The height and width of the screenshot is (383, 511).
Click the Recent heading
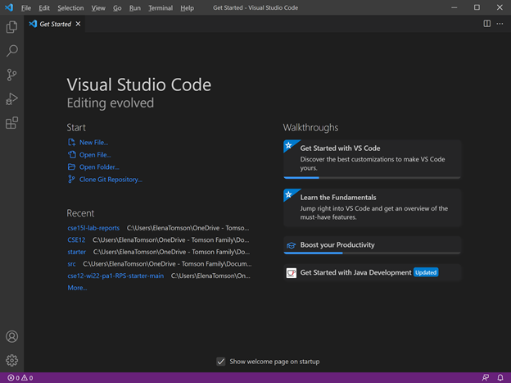coord(80,213)
